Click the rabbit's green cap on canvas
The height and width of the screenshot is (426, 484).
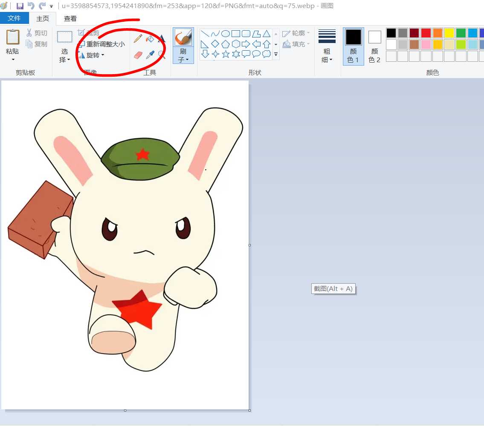click(x=140, y=159)
